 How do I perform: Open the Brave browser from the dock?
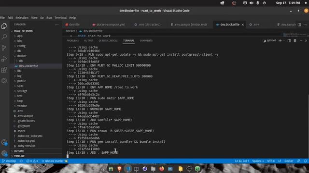119,169
